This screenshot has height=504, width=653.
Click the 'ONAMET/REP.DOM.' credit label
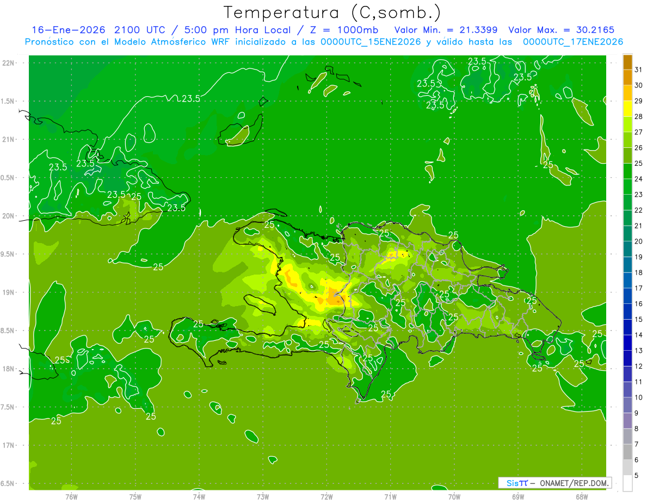575,483
